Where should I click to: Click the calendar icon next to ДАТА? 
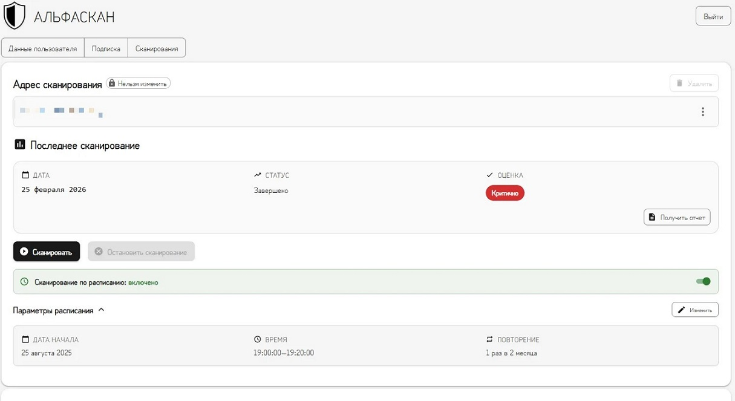tap(25, 175)
